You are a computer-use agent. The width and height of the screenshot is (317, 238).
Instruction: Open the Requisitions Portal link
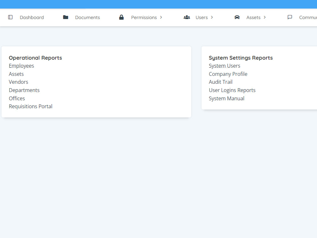pyautogui.click(x=30, y=106)
